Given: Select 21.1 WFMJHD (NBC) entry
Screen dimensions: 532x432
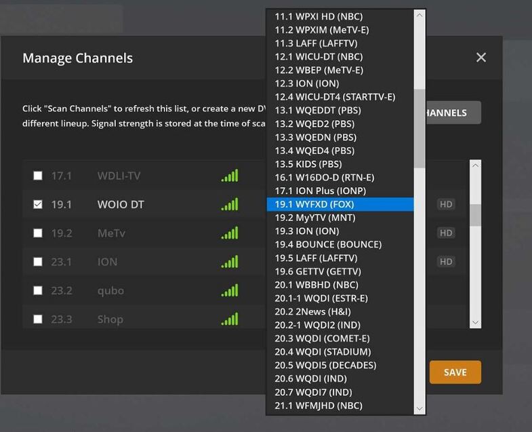Looking at the screenshot, I should (340, 406).
